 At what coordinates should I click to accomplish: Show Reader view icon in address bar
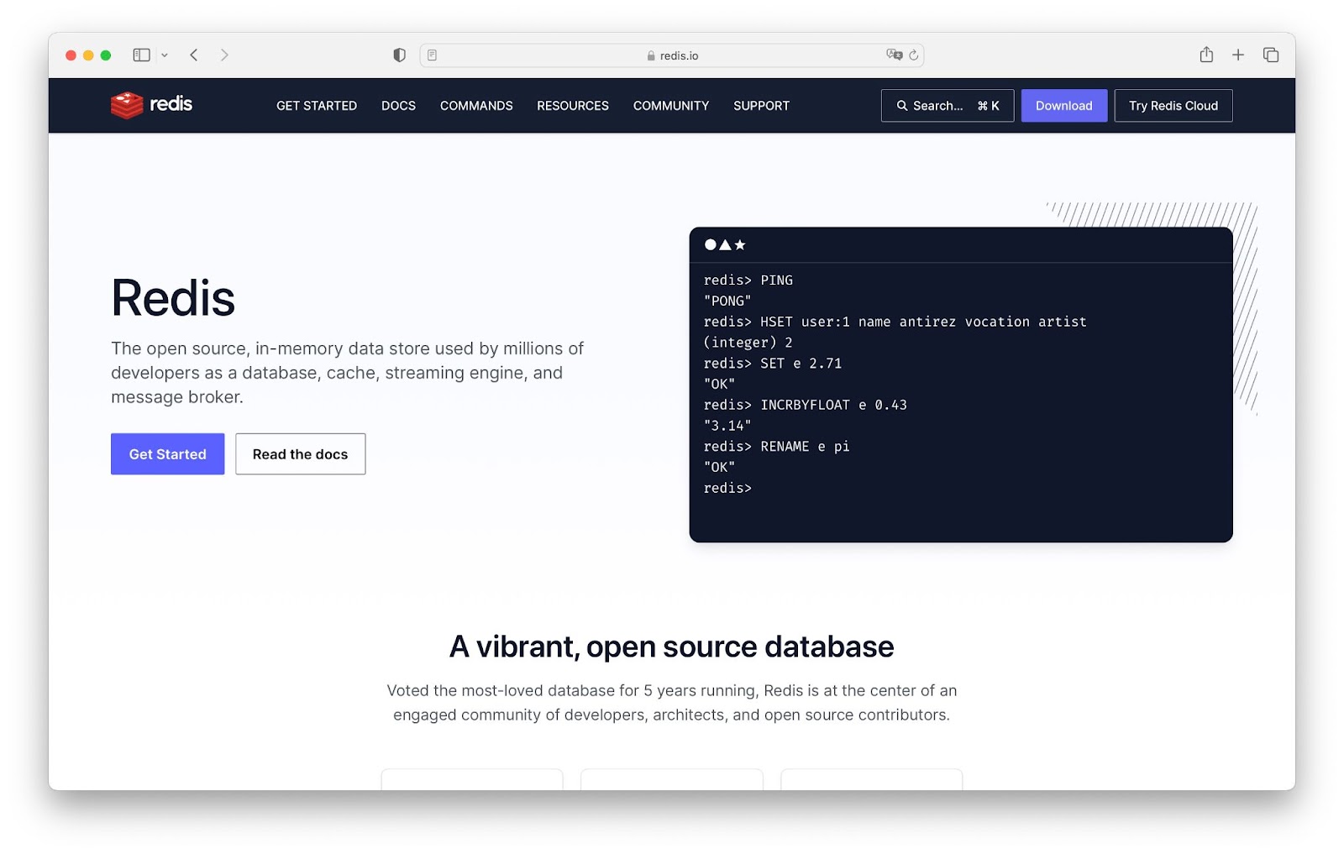(432, 55)
